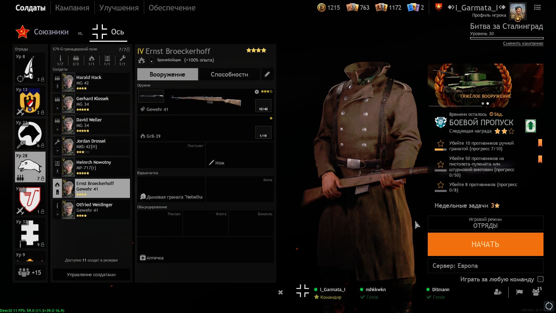Select soldier Harald Hack
Screen dimensions: 556x313
point(91,82)
